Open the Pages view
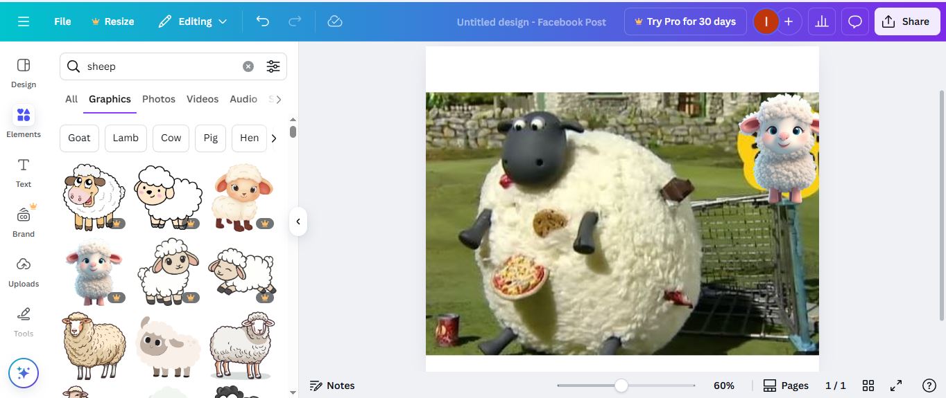Viewport: 946px width, 398px height. pyautogui.click(x=786, y=386)
